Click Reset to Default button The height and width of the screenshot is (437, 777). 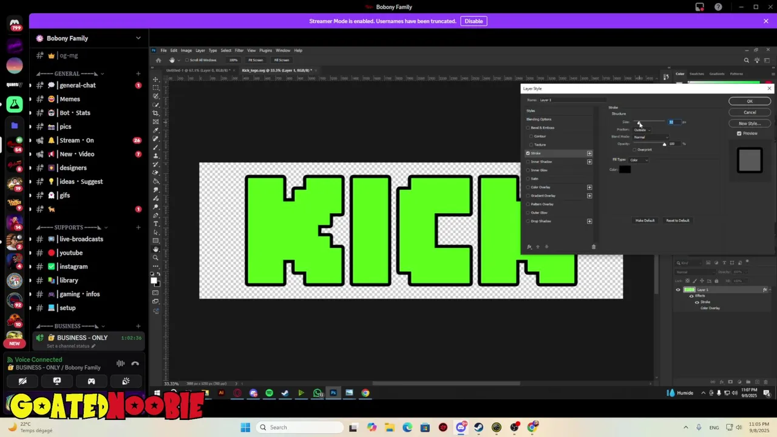tap(677, 220)
